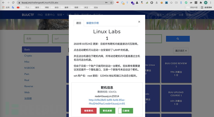Screen dimensions: 214x117
Task: Open the ef8e28d5 node4.buuoj.cn:81 link
Action: pos(107,102)
